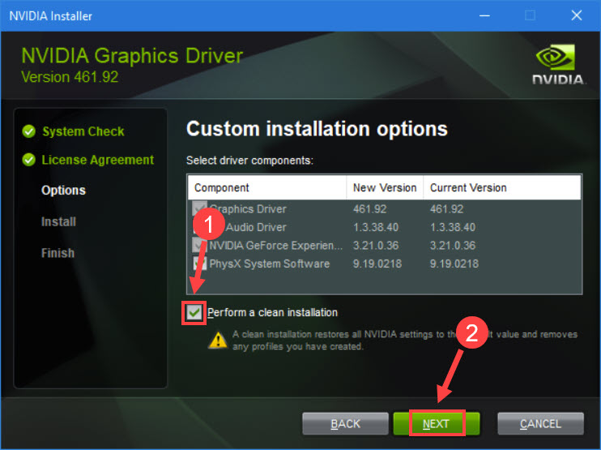Viewport: 601px width, 450px height.
Task: Click the NVIDIA logo in the header
Action: [558, 63]
